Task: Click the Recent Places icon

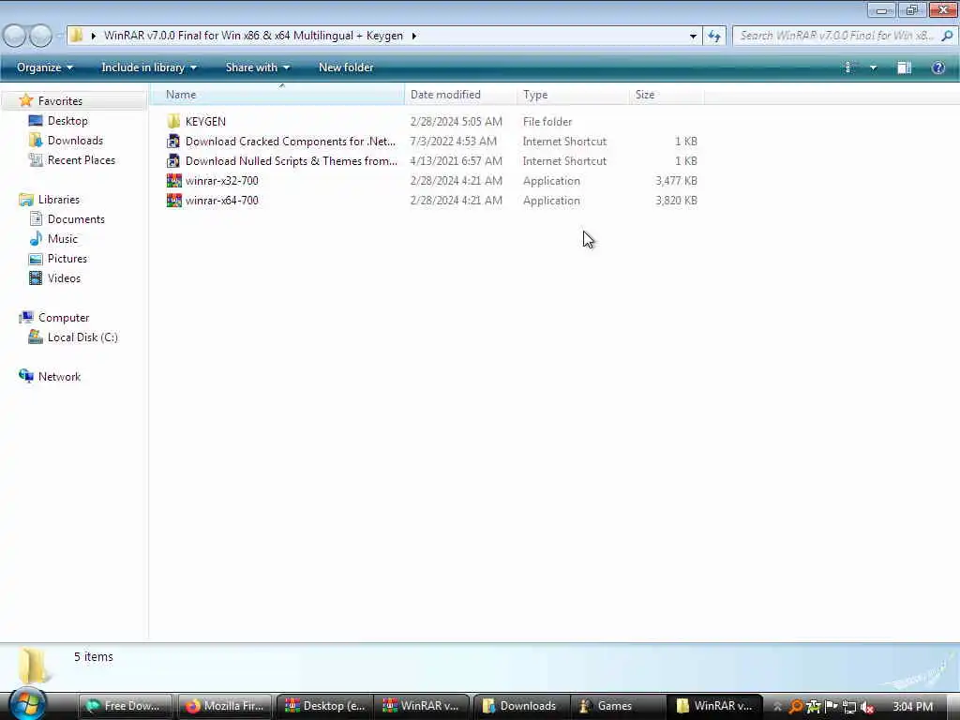Action: (36, 159)
